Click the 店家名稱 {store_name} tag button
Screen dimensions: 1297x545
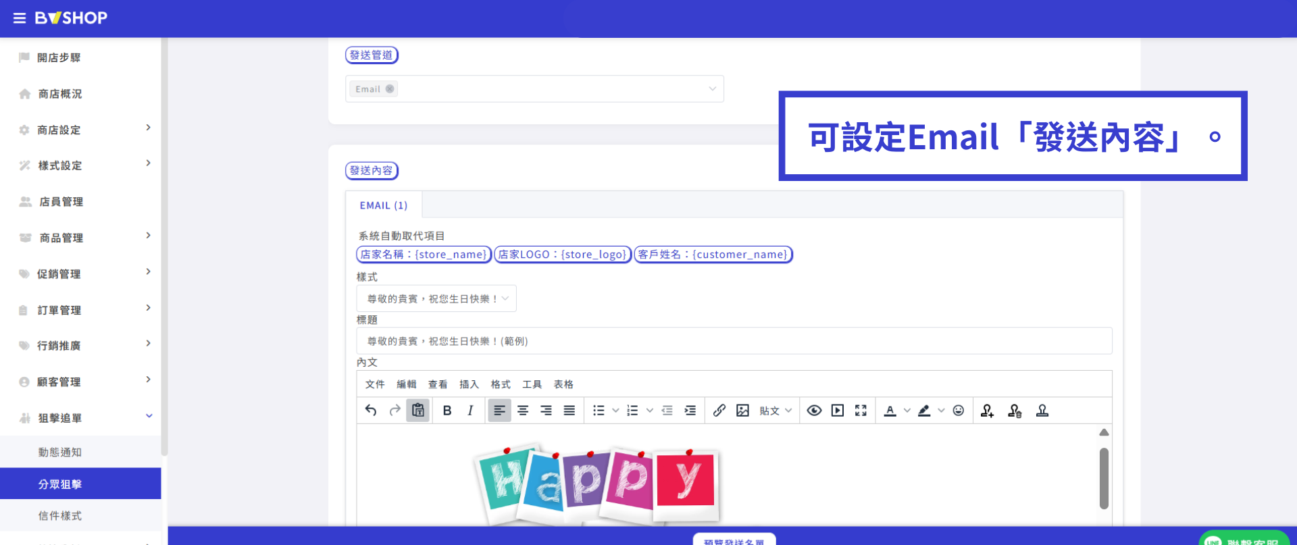click(x=424, y=255)
